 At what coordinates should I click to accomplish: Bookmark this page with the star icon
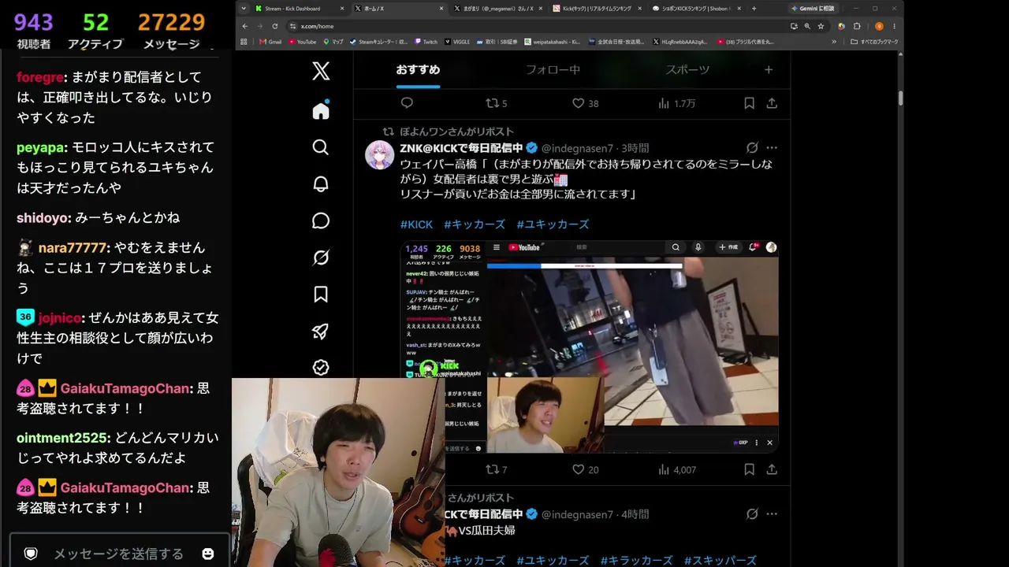tap(821, 26)
